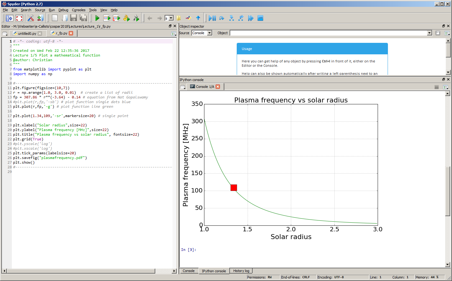Open the Run settings wrench icon
The image size is (452, 281).
coord(136,18)
